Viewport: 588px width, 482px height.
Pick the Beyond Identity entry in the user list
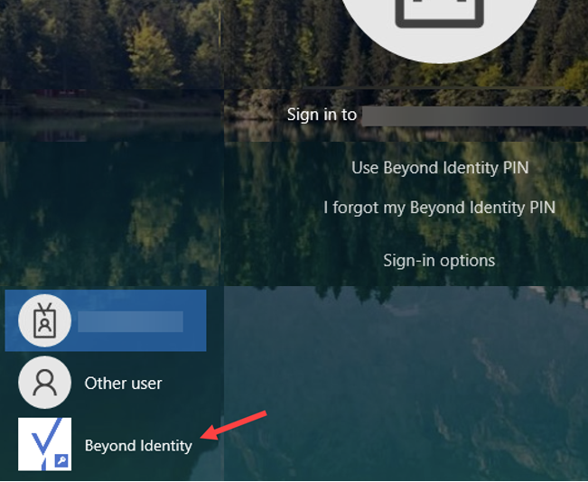(x=106, y=445)
